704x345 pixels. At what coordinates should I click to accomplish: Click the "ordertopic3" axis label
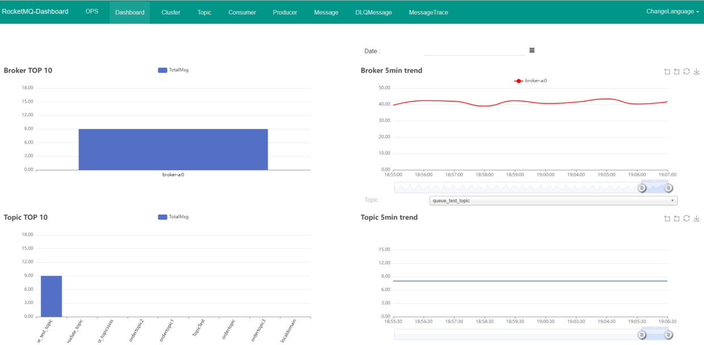[258, 330]
